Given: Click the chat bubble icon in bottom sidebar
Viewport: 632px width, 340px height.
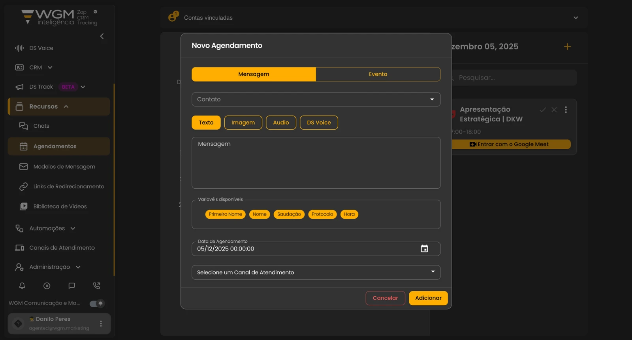Looking at the screenshot, I should point(71,286).
